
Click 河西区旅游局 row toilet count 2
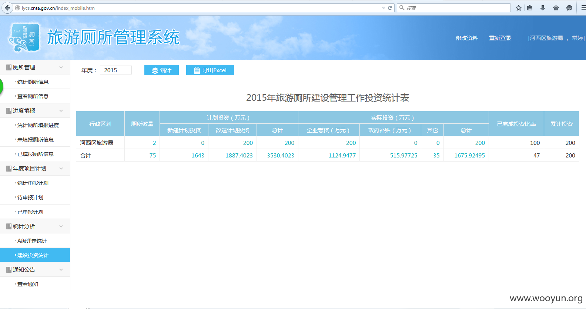tap(154, 143)
